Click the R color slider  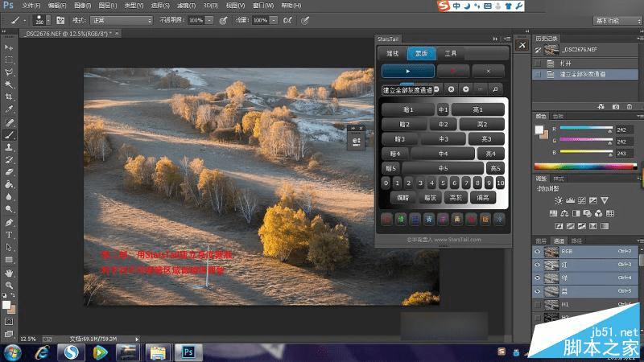pyautogui.click(x=586, y=129)
